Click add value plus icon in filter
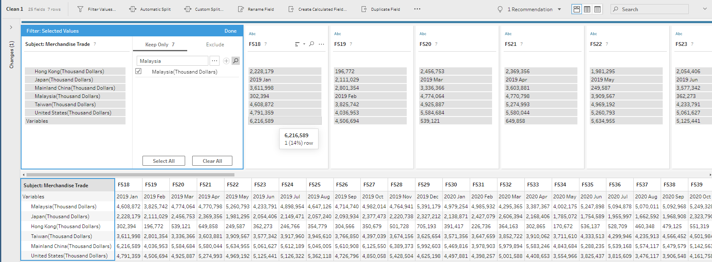The width and height of the screenshot is (712, 262). tap(226, 61)
